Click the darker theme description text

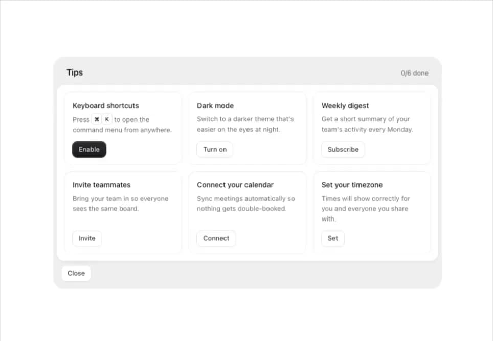click(245, 124)
